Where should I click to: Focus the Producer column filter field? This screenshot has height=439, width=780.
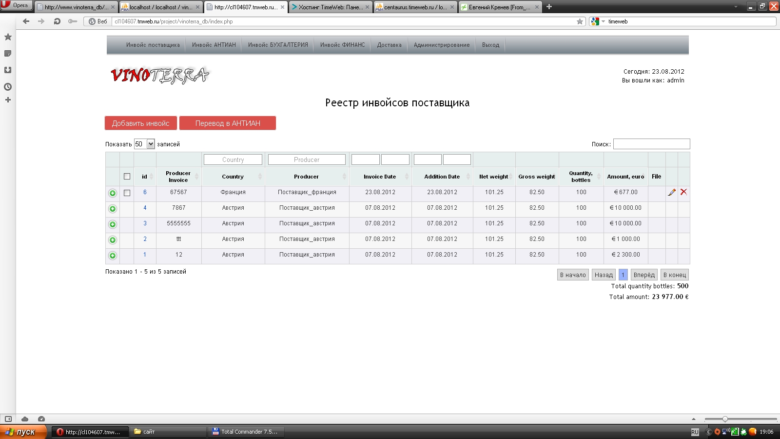tap(307, 160)
